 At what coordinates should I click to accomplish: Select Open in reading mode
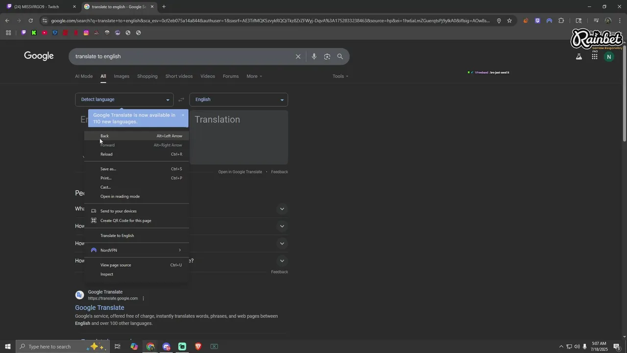[137, 196]
